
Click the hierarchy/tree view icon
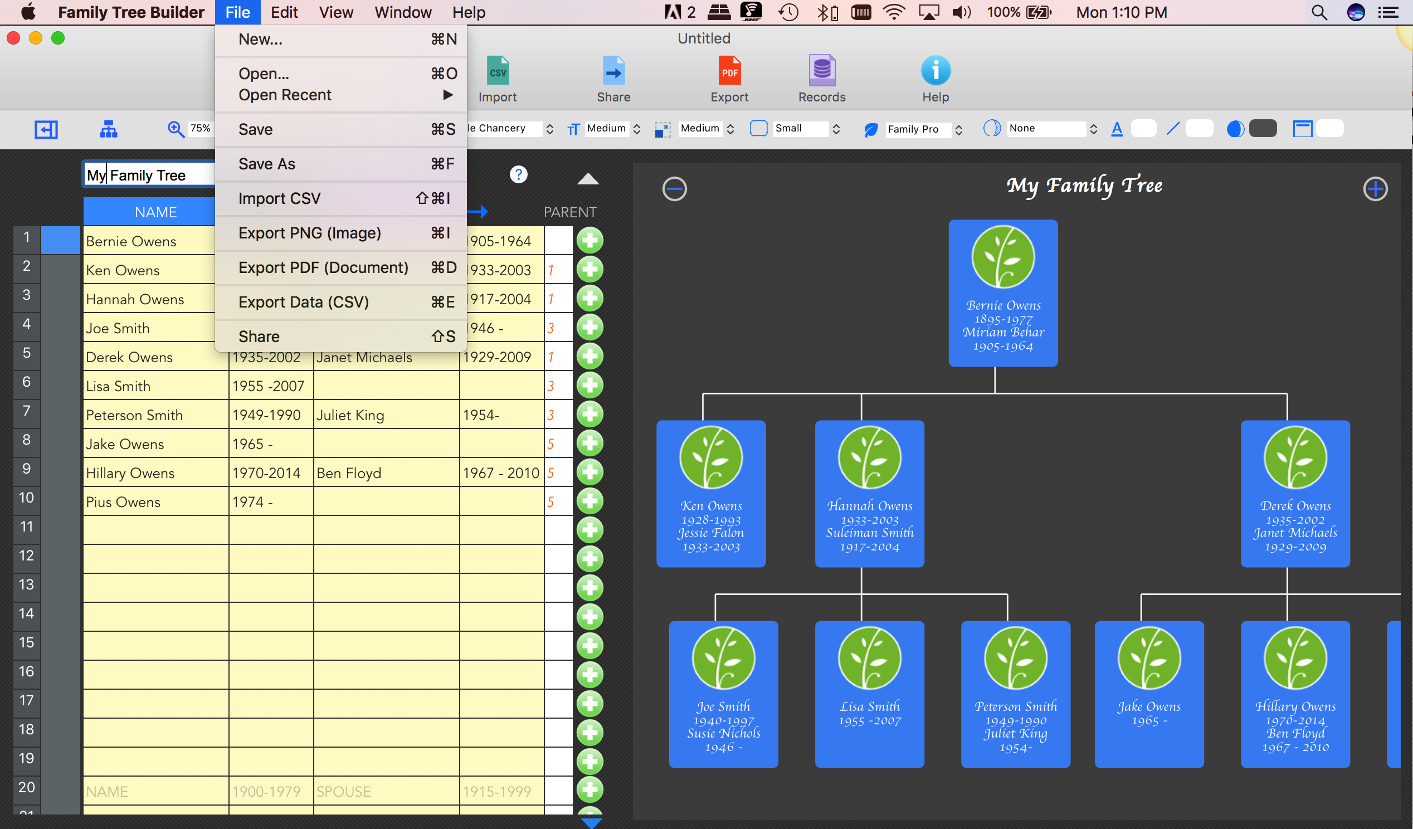pyautogui.click(x=108, y=129)
